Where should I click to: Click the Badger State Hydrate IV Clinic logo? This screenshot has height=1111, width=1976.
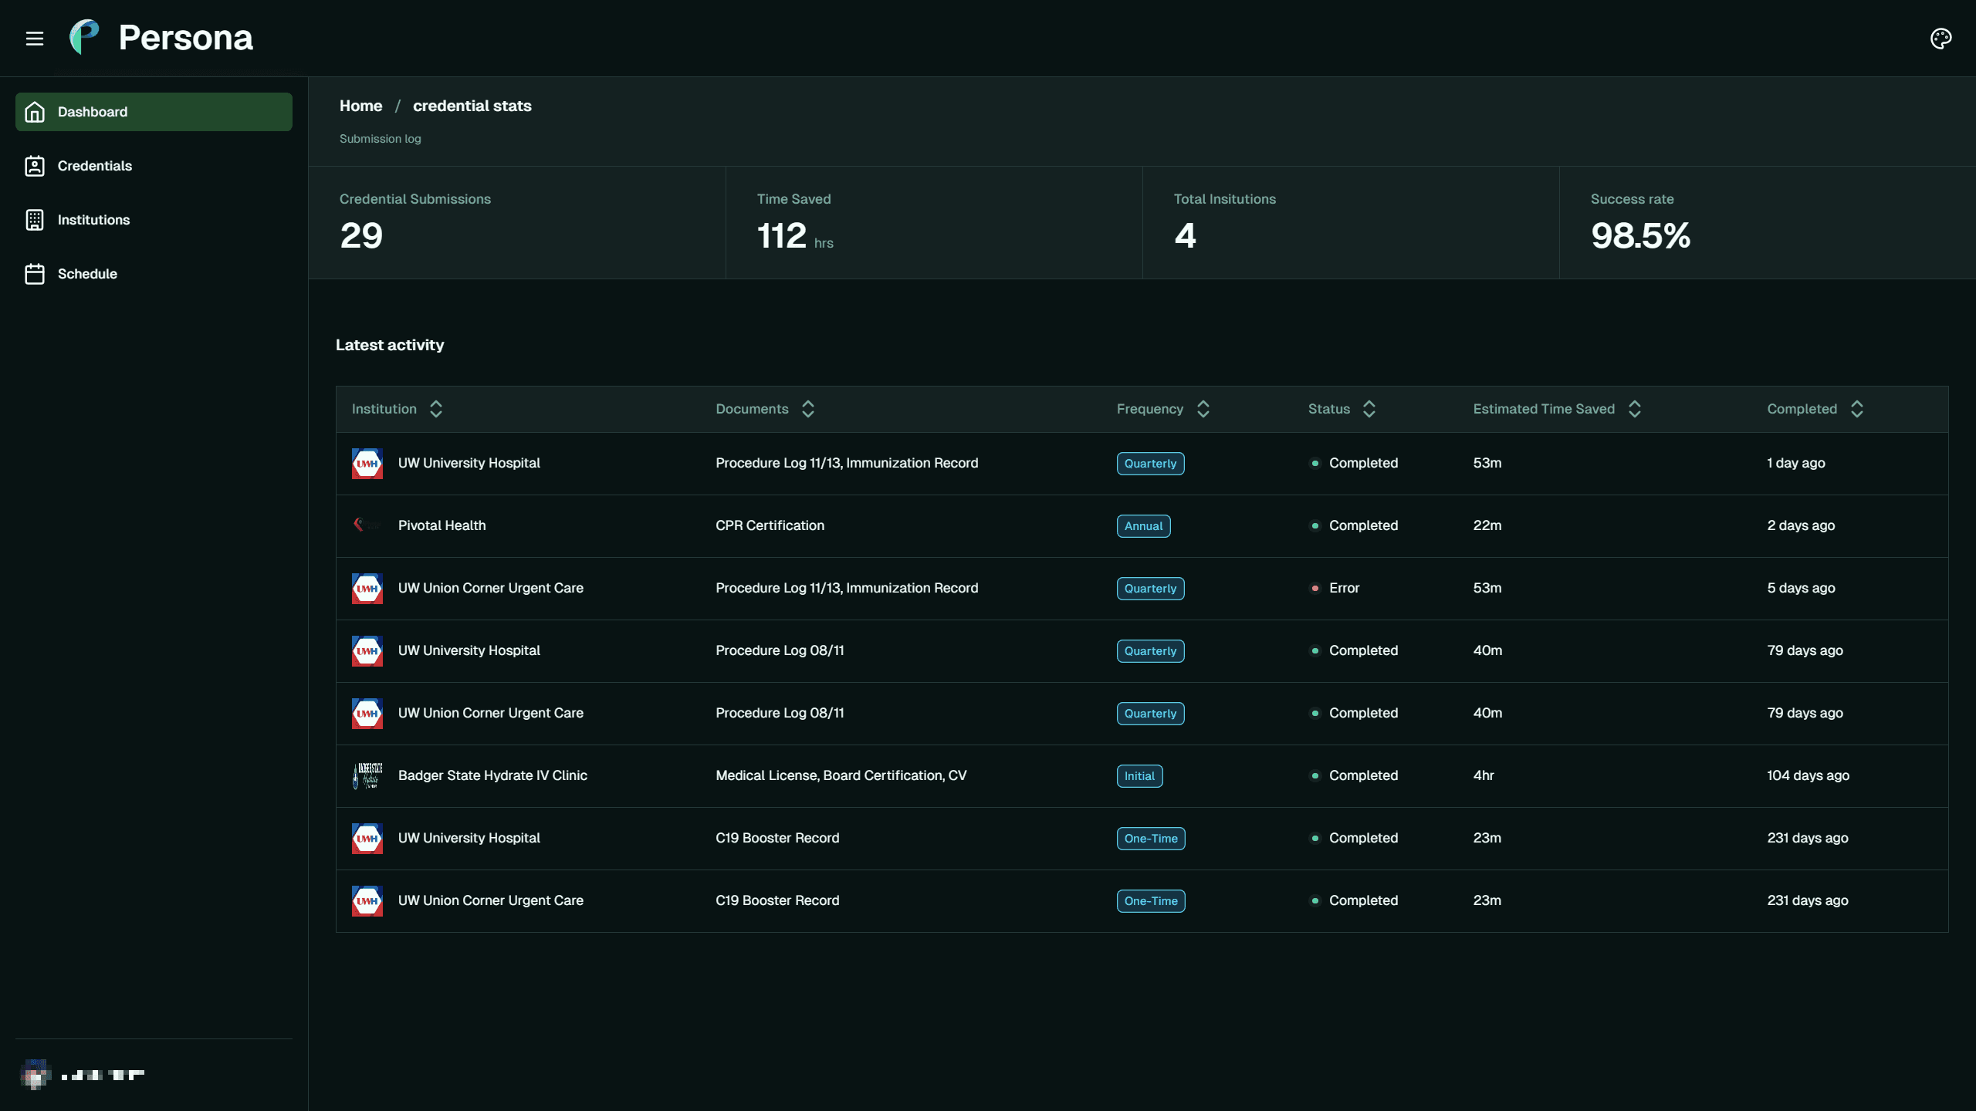pyautogui.click(x=369, y=775)
